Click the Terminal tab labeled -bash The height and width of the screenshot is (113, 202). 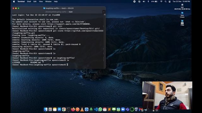[59, 12]
